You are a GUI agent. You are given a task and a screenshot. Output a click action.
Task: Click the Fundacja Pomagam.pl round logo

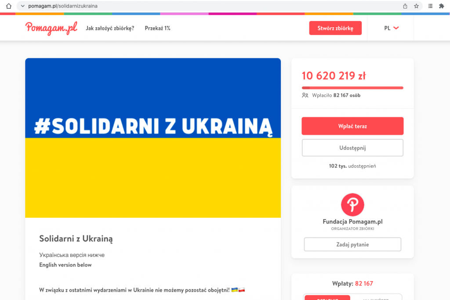click(x=352, y=205)
